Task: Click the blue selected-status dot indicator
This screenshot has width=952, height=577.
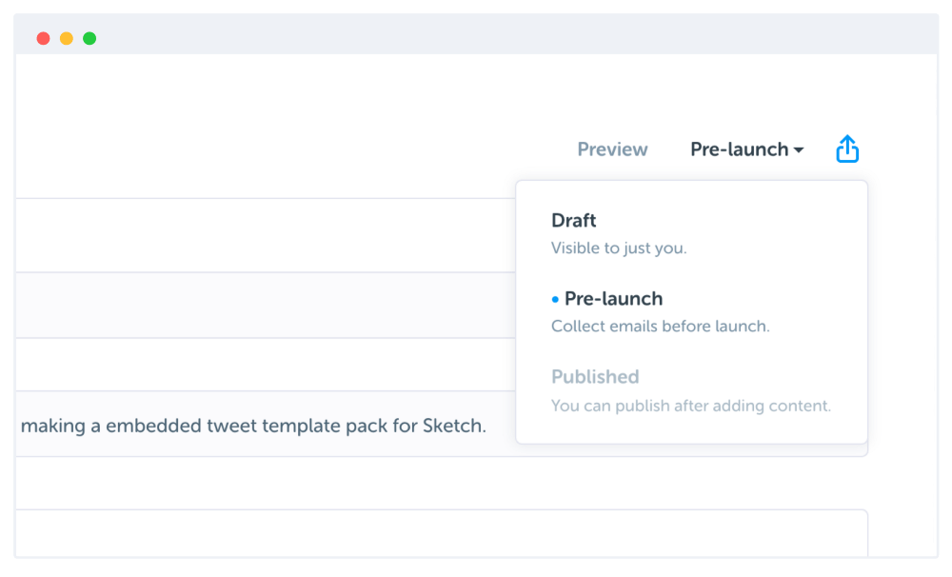Action: [x=556, y=299]
